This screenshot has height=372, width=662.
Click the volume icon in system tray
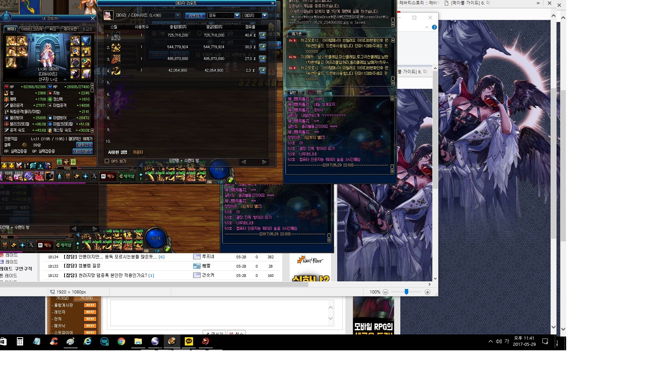pos(499,341)
